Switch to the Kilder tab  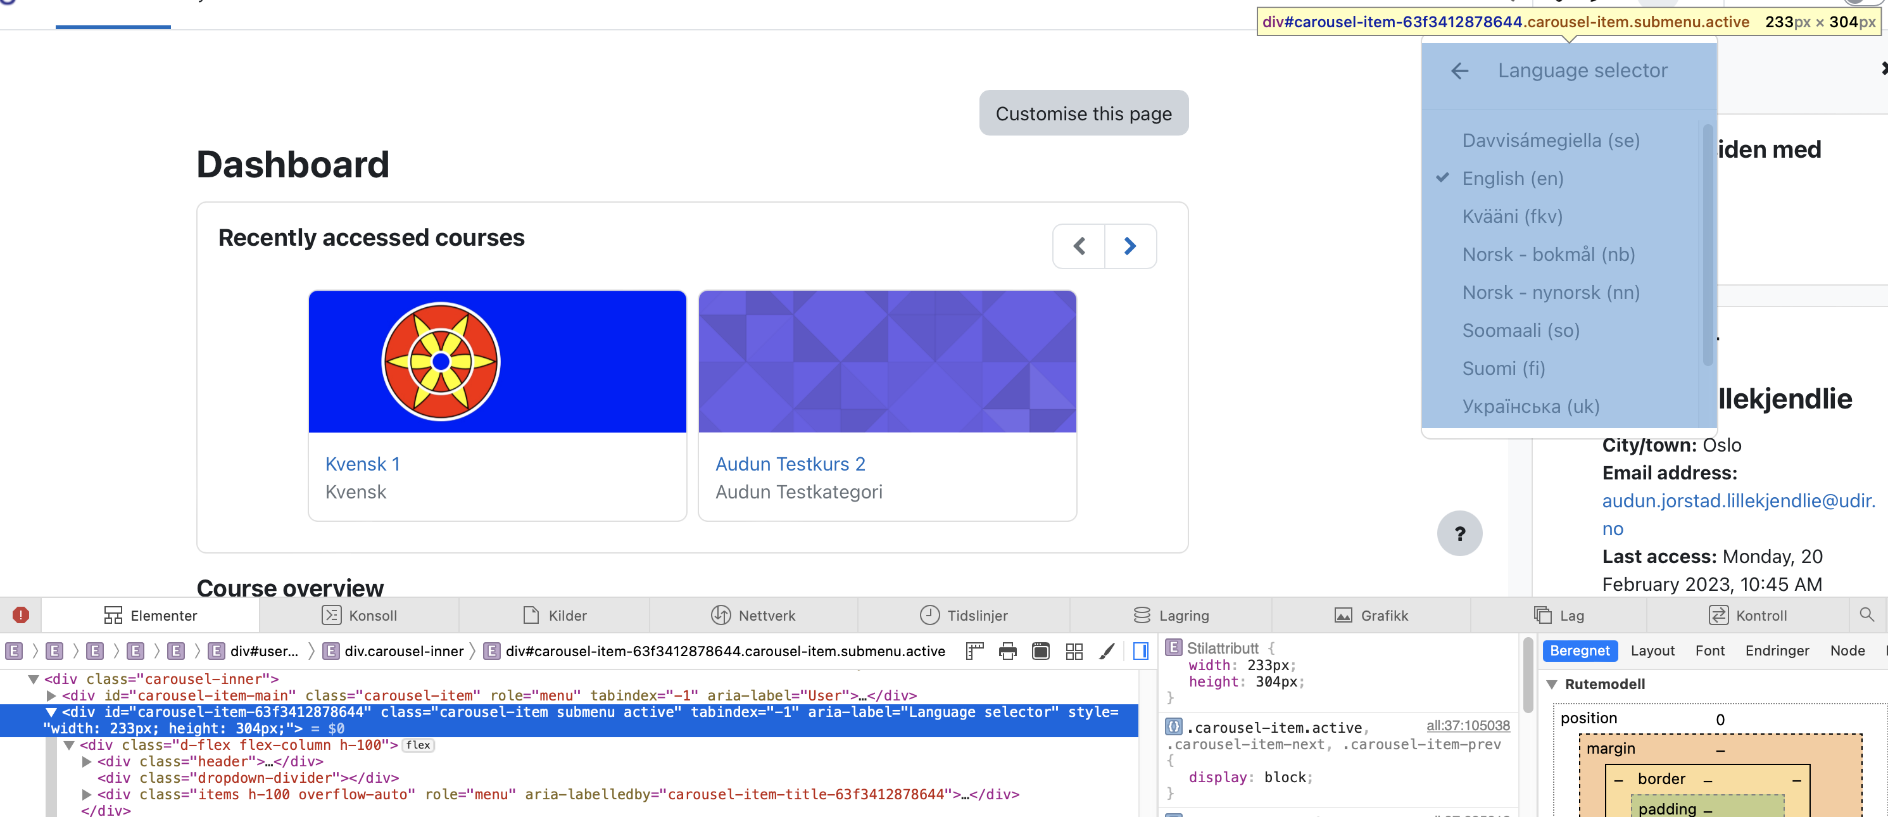pos(554,616)
